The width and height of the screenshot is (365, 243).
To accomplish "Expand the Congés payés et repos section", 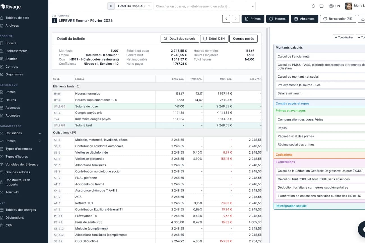I will pos(293,103).
